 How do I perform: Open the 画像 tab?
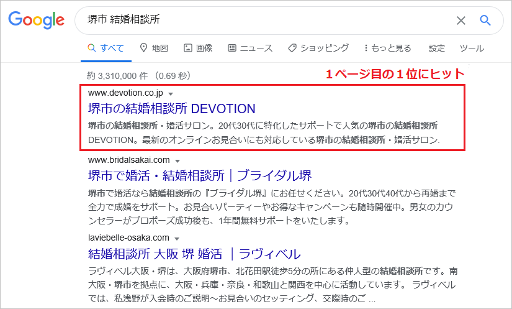[x=198, y=48]
